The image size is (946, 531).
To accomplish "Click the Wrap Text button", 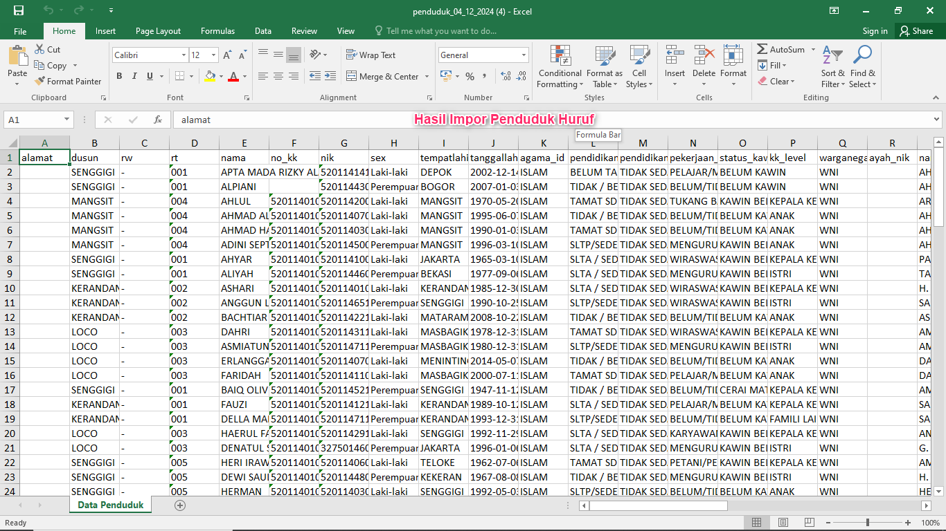I will pos(371,55).
